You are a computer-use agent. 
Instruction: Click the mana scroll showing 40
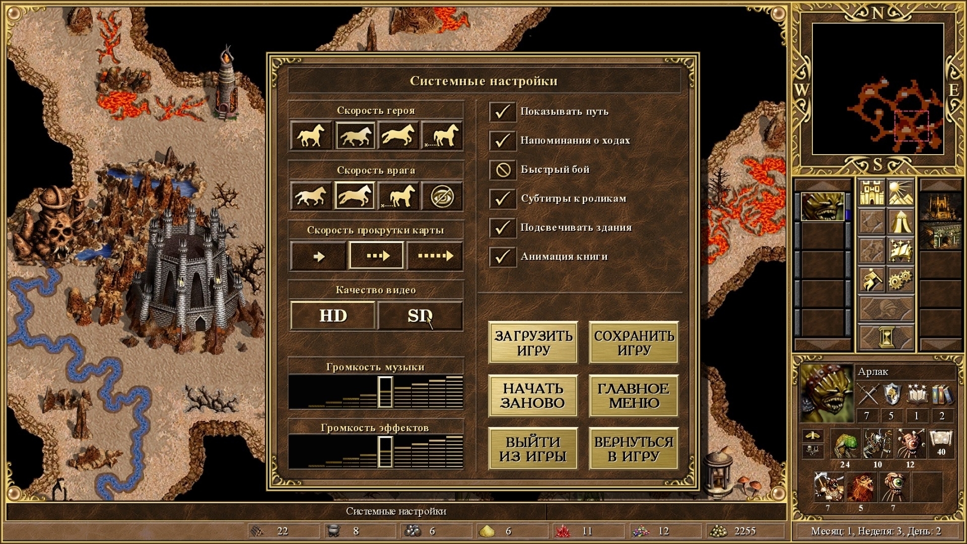940,443
